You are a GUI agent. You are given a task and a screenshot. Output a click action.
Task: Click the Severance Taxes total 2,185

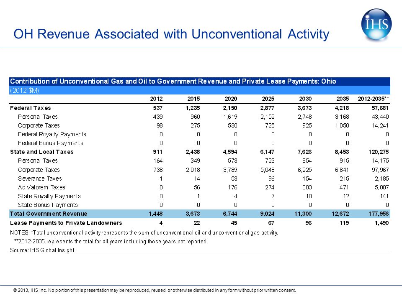(382, 179)
